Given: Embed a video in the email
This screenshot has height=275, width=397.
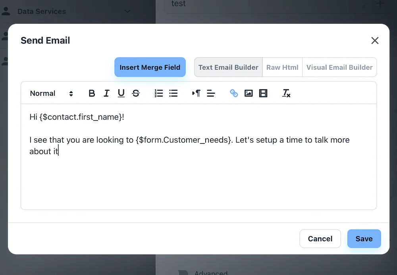Looking at the screenshot, I should click(x=263, y=94).
